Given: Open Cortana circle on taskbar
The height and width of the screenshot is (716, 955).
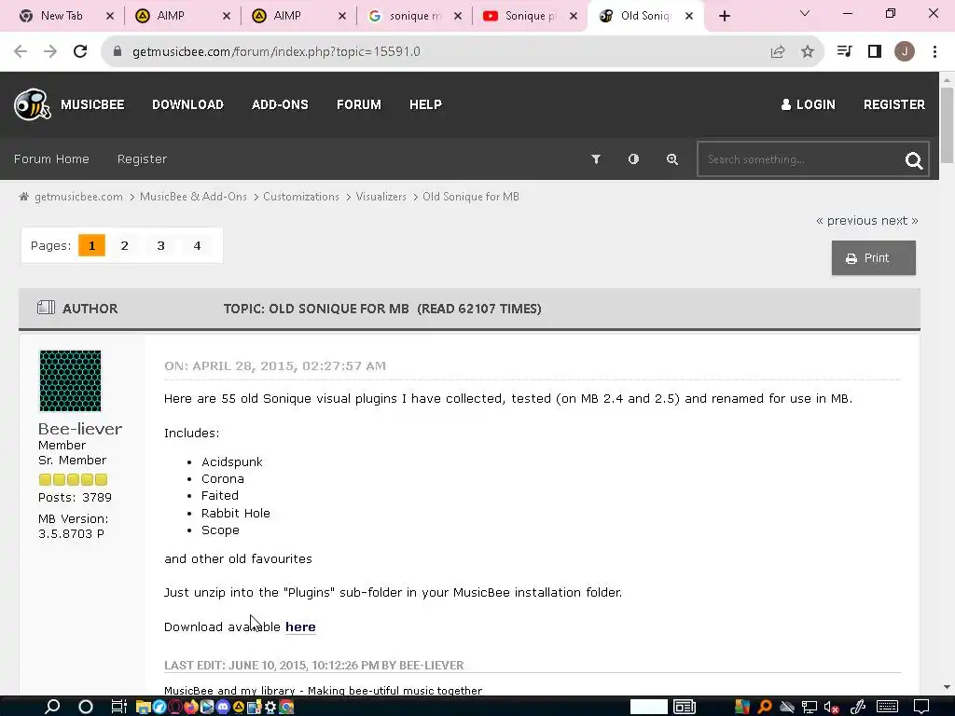Looking at the screenshot, I should (86, 707).
